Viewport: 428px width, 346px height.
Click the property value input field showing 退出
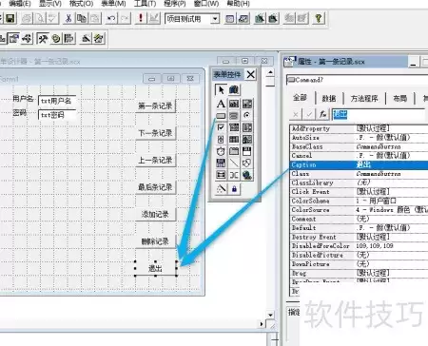(379, 114)
